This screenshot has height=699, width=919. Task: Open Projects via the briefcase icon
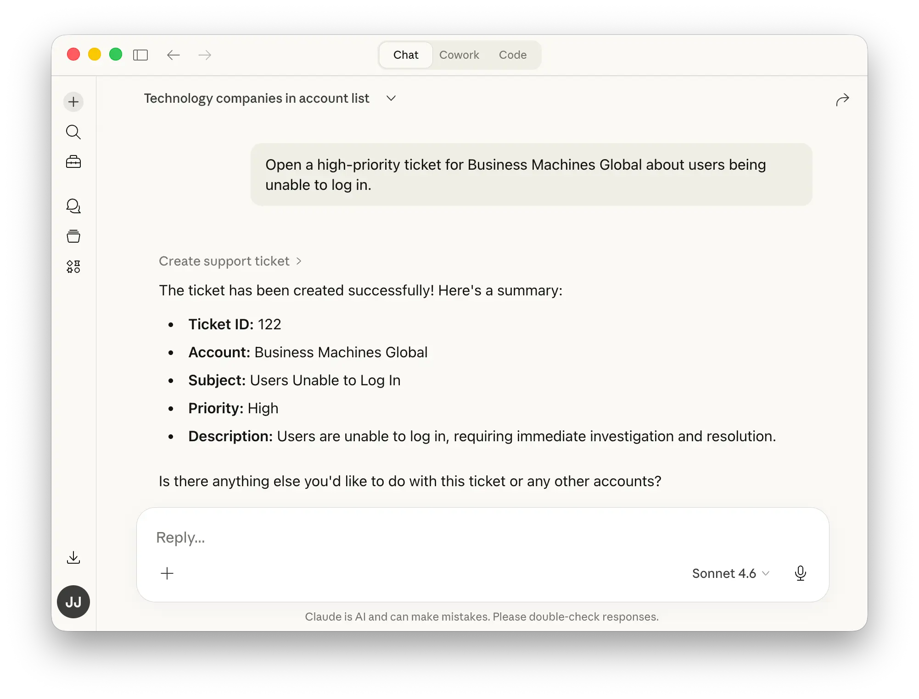click(x=73, y=161)
